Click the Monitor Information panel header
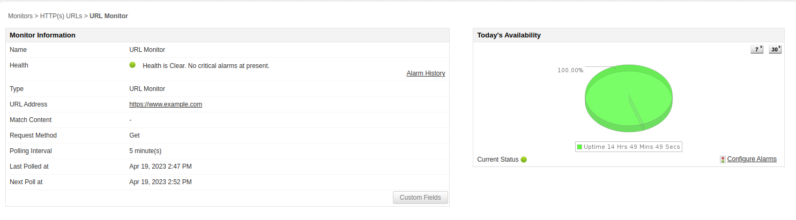This screenshot has width=796, height=220. pyautogui.click(x=42, y=35)
